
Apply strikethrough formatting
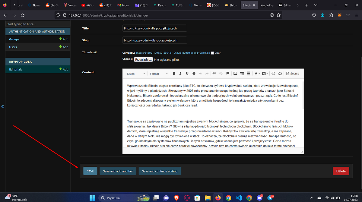point(193,73)
